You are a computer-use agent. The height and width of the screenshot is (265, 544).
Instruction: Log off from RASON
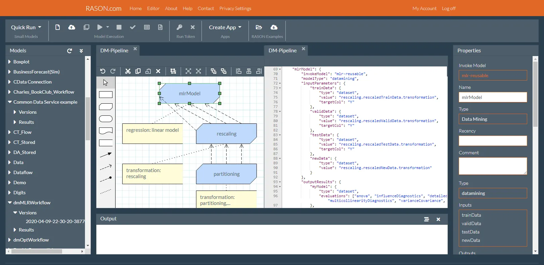point(449,8)
